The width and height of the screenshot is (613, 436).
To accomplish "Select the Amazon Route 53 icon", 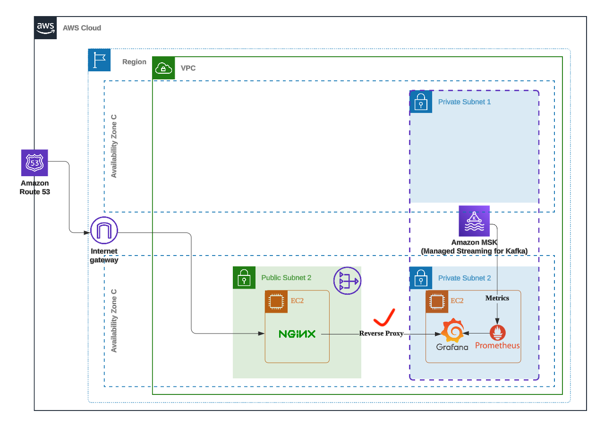I will coord(35,163).
